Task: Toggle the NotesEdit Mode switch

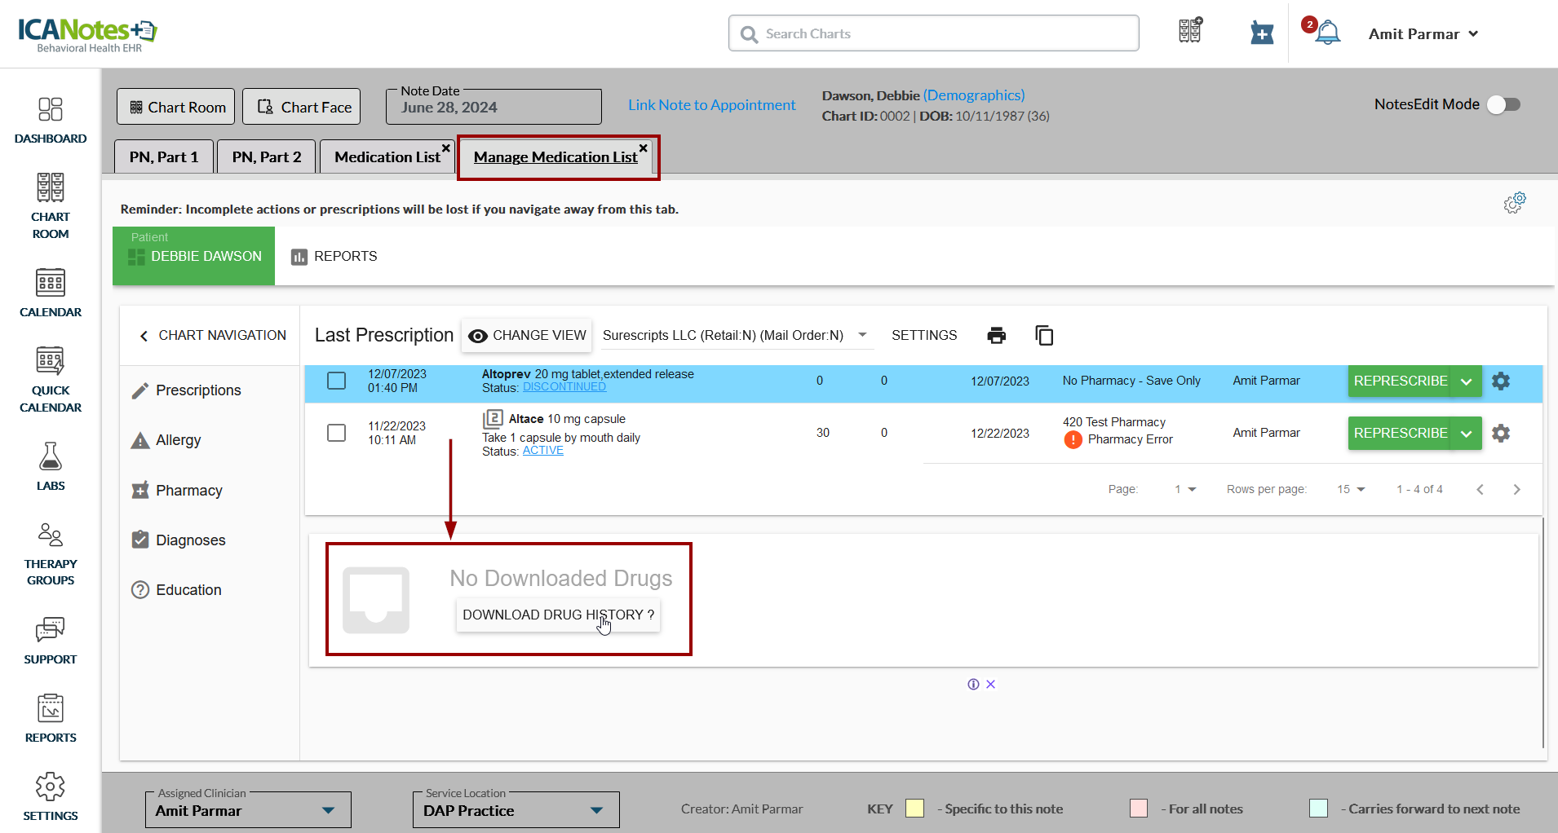Action: click(1503, 104)
